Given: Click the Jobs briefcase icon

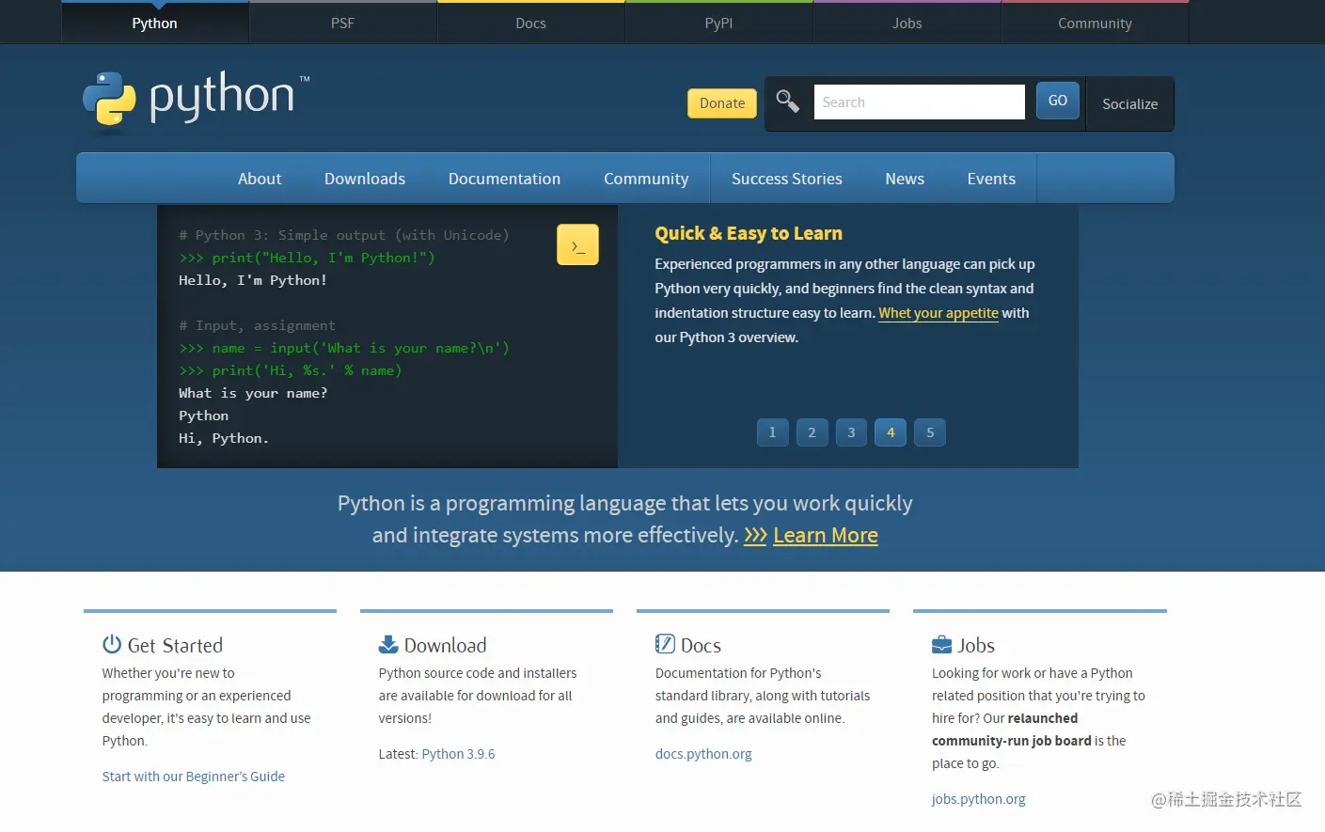Looking at the screenshot, I should coord(941,645).
